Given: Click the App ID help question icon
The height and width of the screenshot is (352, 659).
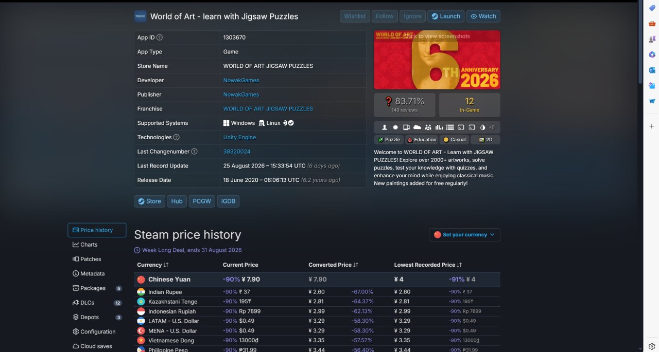Looking at the screenshot, I should tap(160, 38).
